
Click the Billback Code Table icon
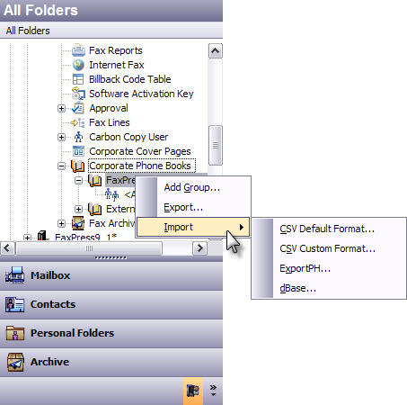click(x=78, y=79)
